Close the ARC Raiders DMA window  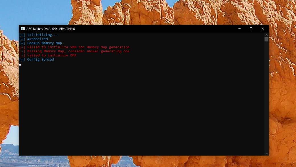(263, 29)
